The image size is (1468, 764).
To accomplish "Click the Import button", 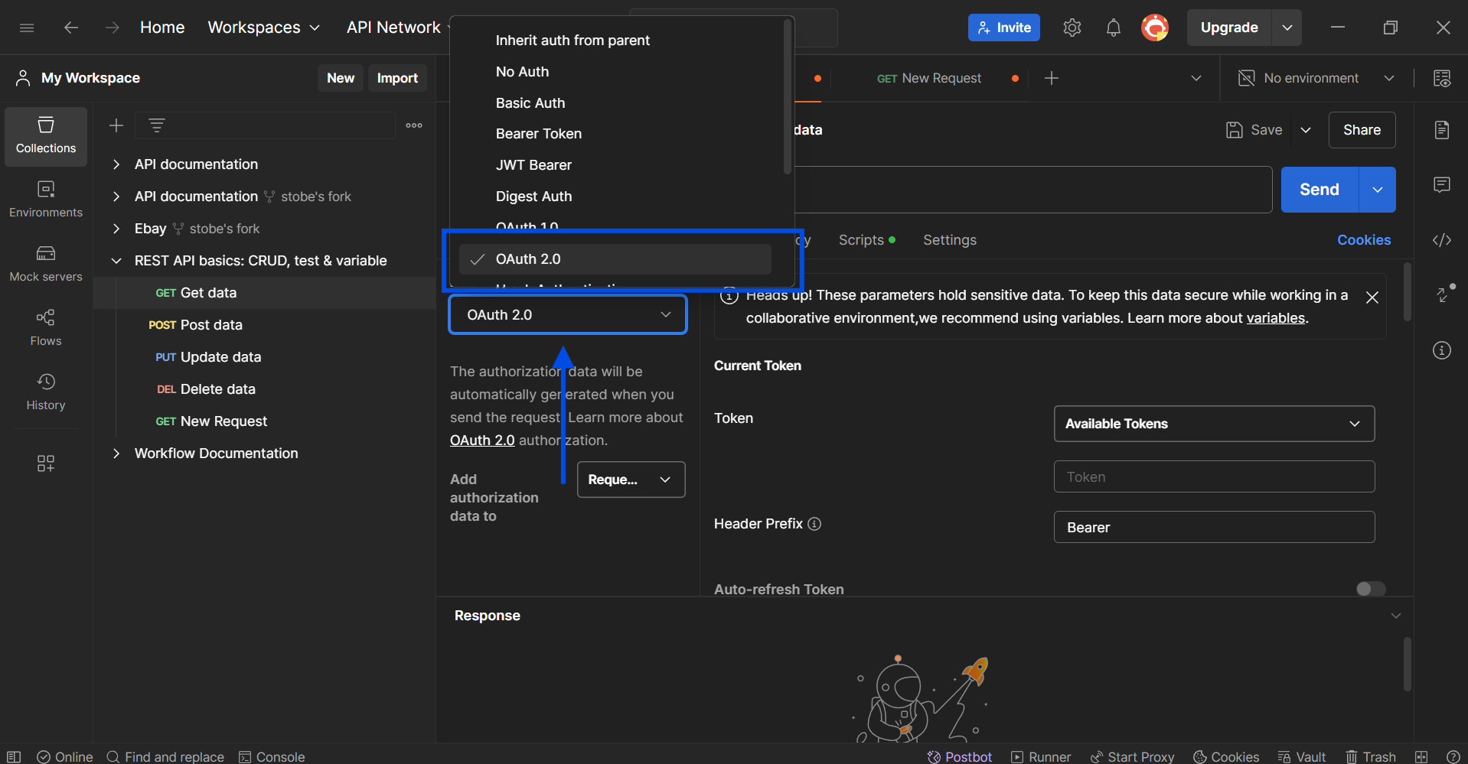I will point(397,78).
